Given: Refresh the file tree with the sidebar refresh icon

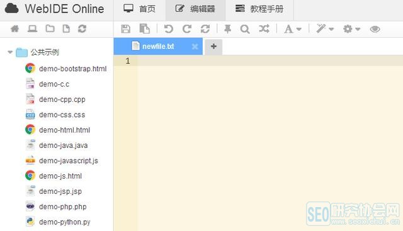Looking at the screenshot, I should click(82, 28).
